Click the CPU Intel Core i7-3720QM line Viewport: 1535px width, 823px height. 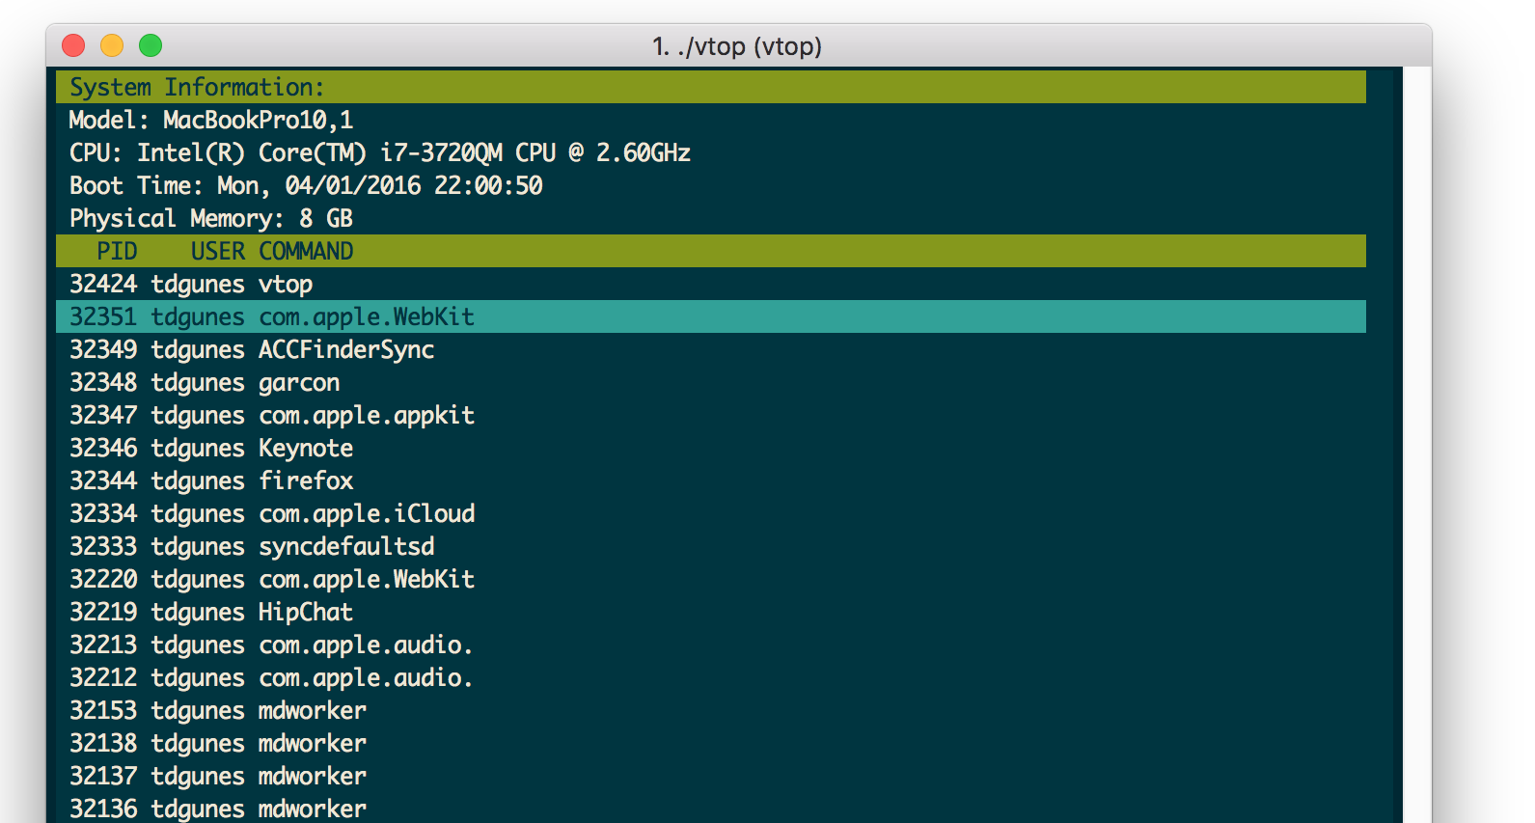tap(380, 152)
